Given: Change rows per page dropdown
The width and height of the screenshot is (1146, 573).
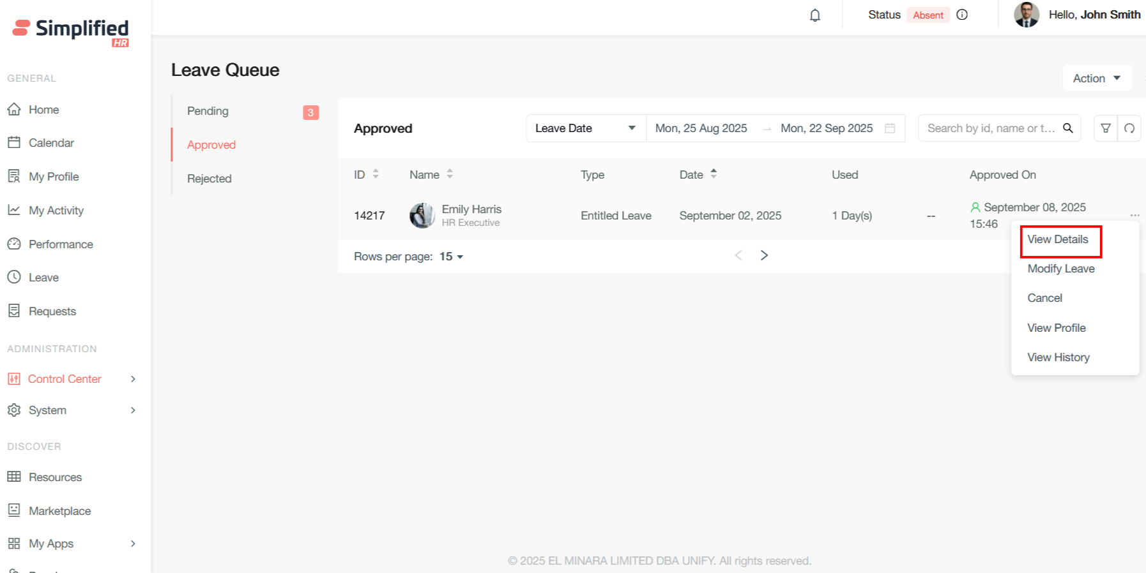Looking at the screenshot, I should coord(452,257).
